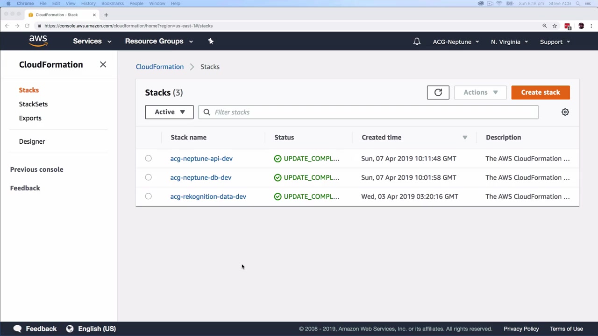Open the acg-rekognition-data-dev stack link

coord(208,196)
